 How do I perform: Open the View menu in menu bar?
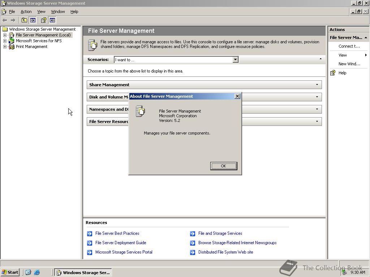pos(41,12)
